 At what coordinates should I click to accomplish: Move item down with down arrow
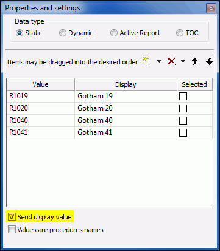point(209,61)
